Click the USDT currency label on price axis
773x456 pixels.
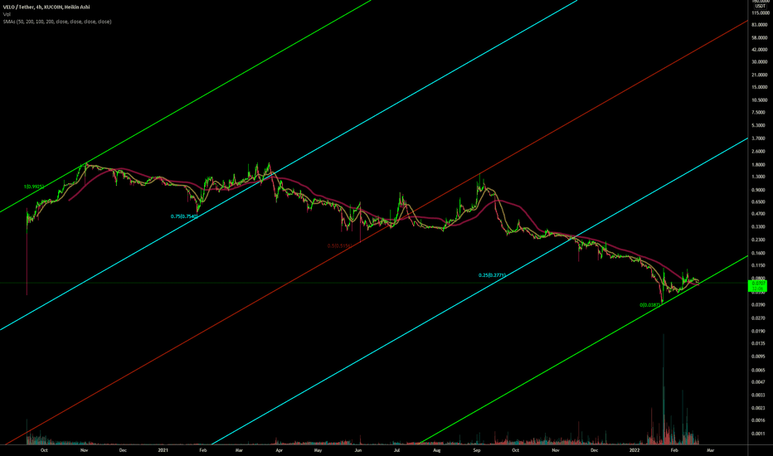tap(761, 6)
